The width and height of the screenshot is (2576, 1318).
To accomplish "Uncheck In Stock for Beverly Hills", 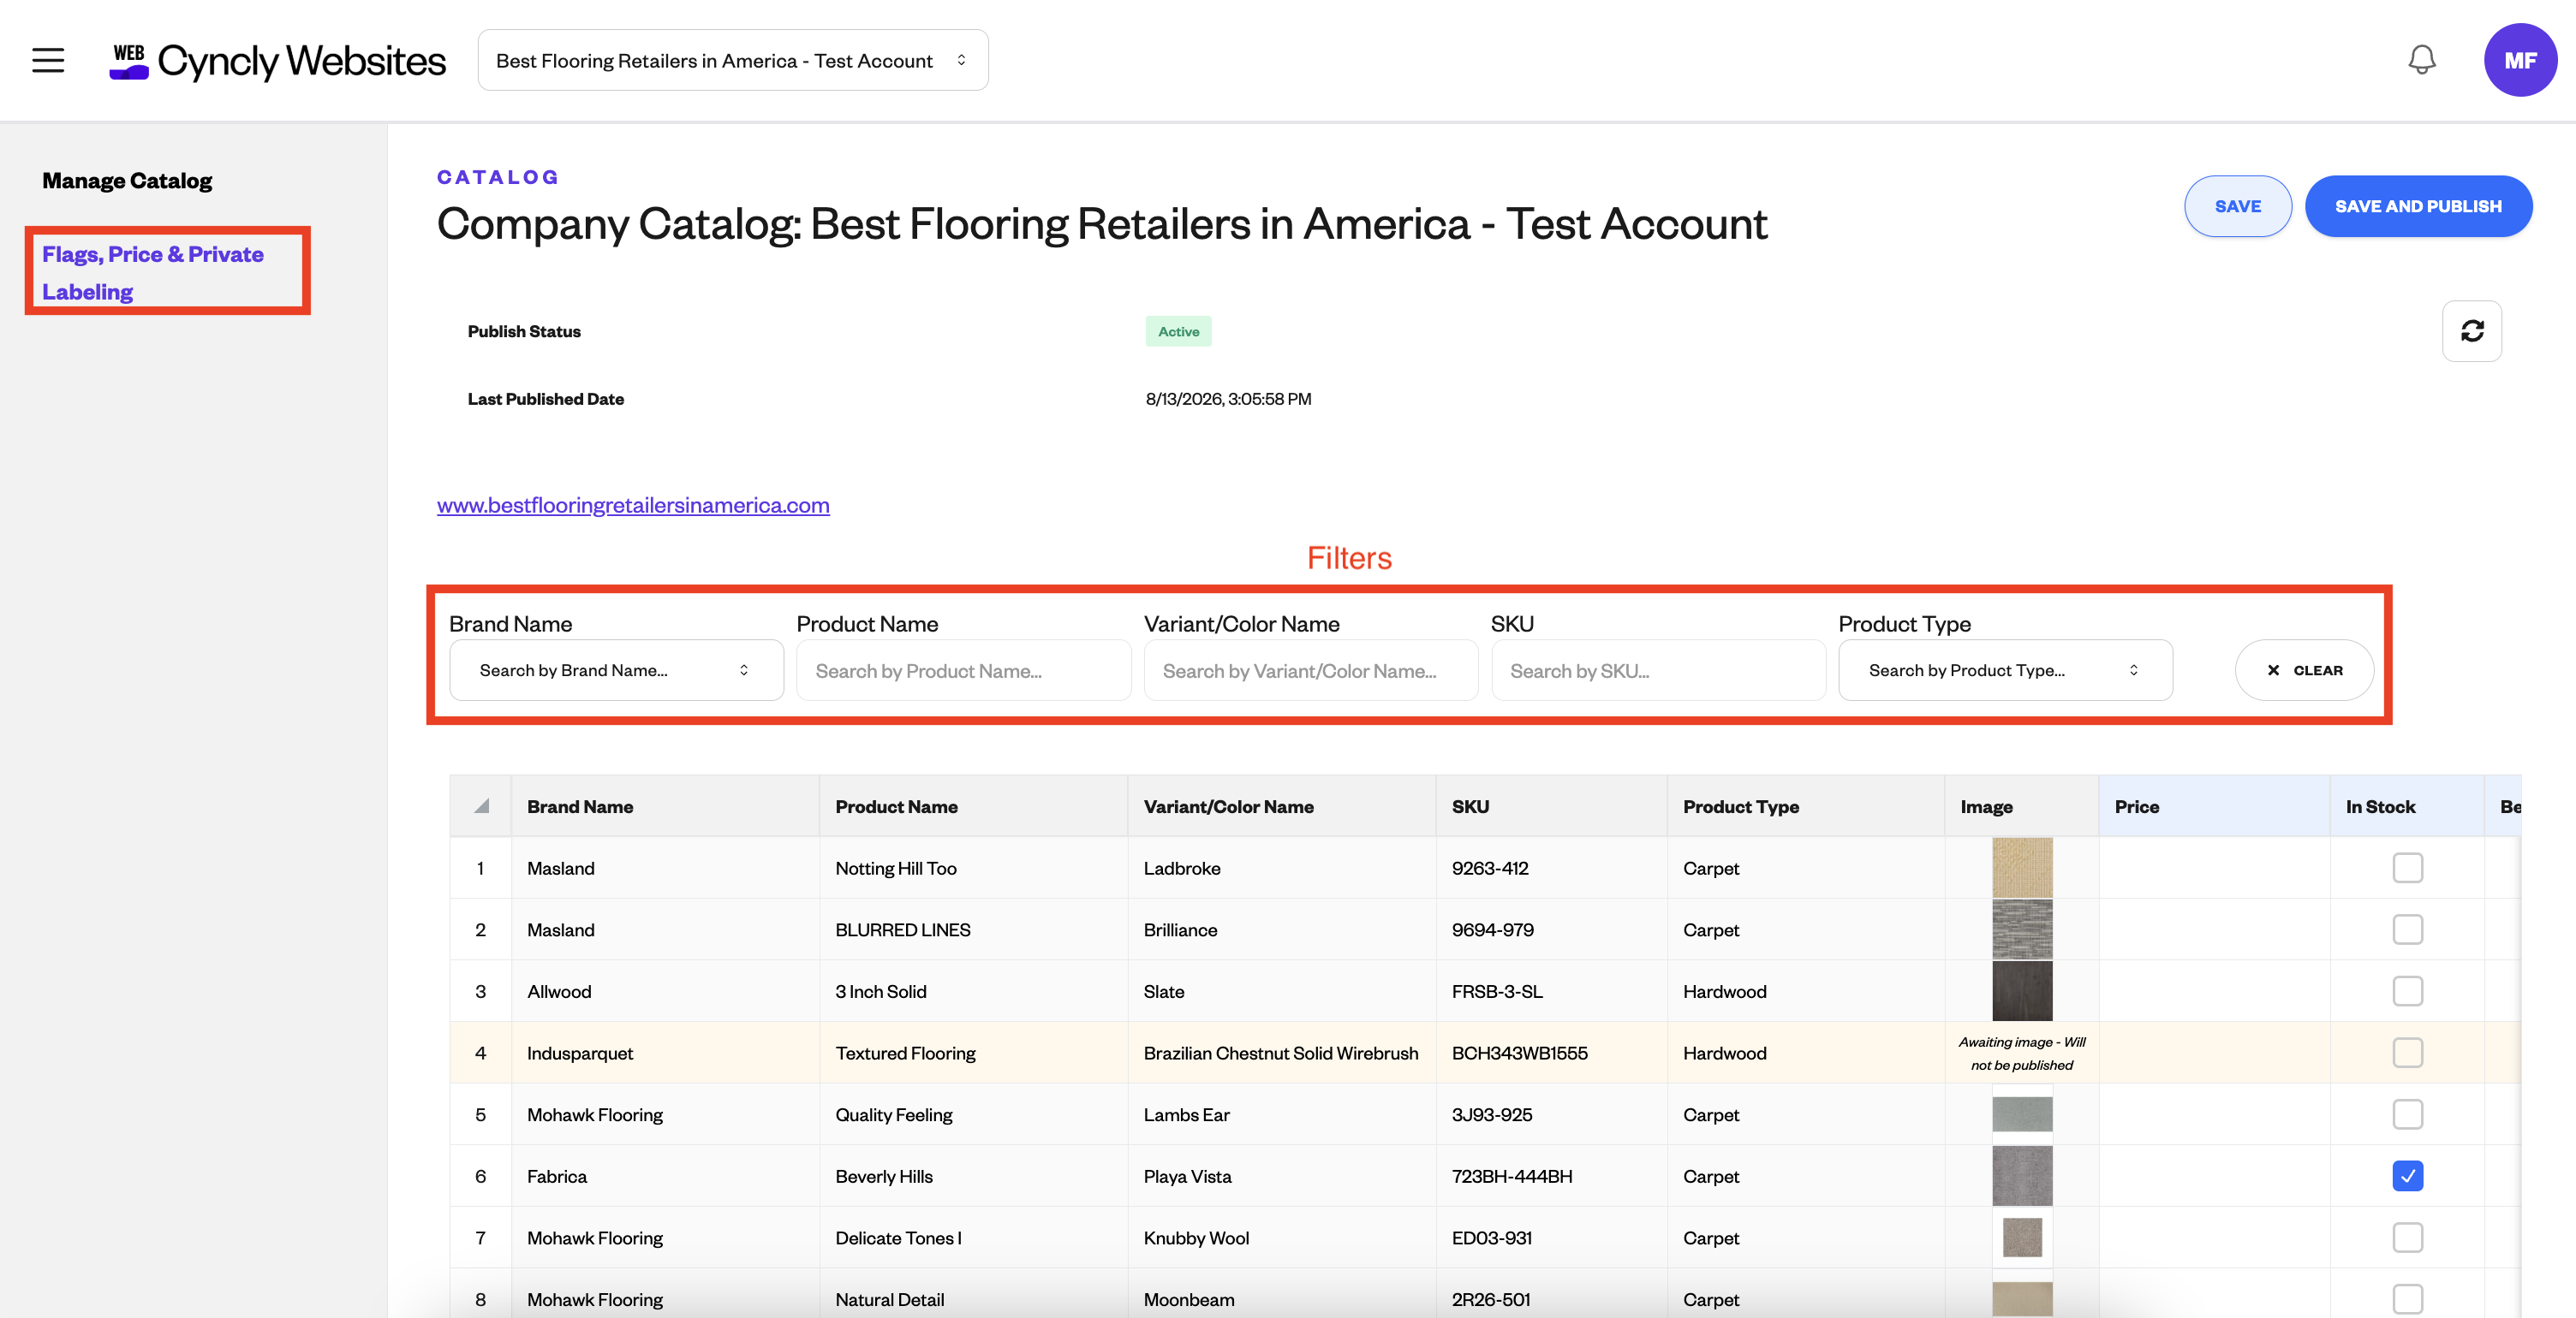I will pos(2407,1176).
